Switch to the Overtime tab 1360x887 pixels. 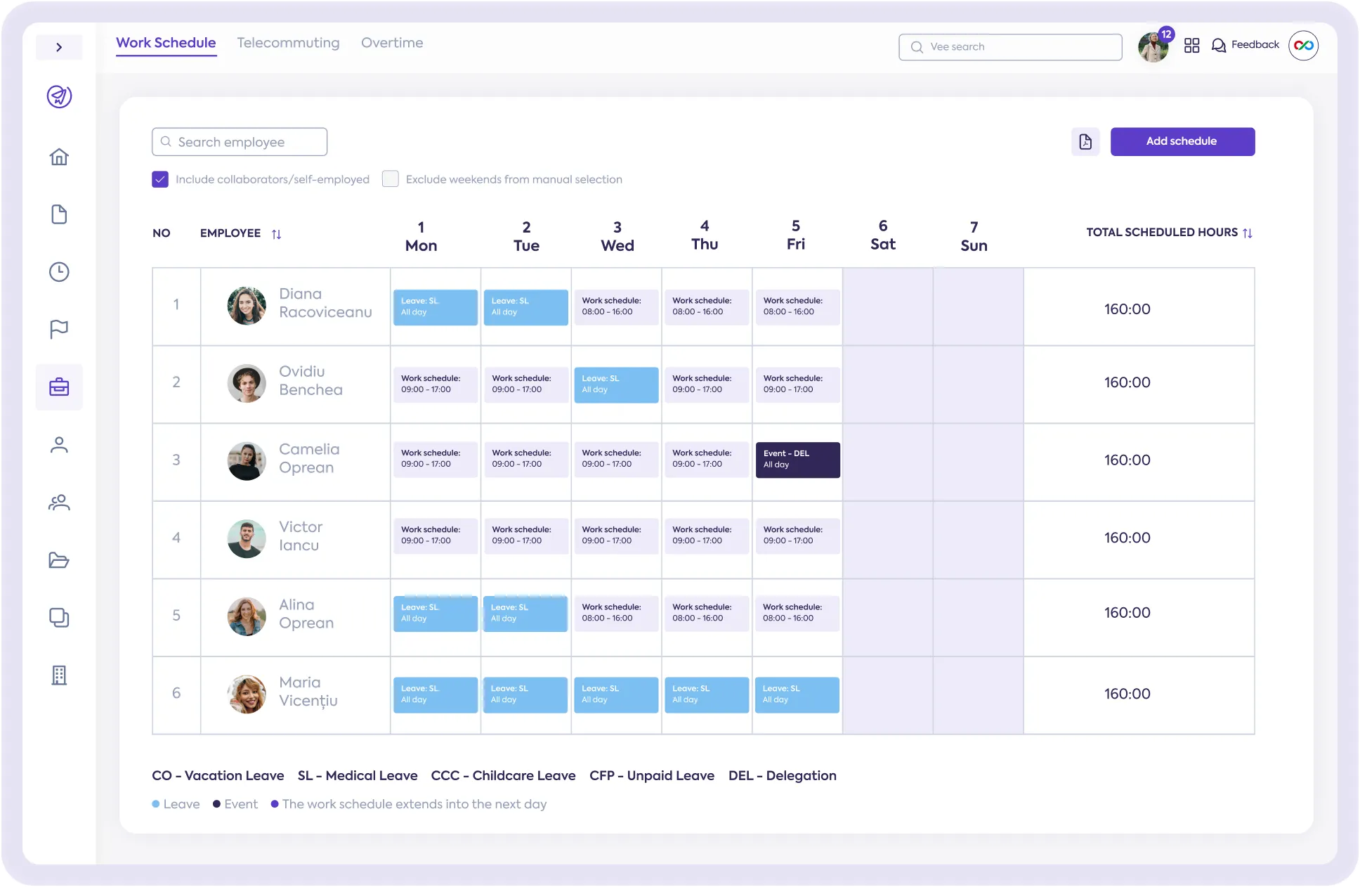coord(392,43)
